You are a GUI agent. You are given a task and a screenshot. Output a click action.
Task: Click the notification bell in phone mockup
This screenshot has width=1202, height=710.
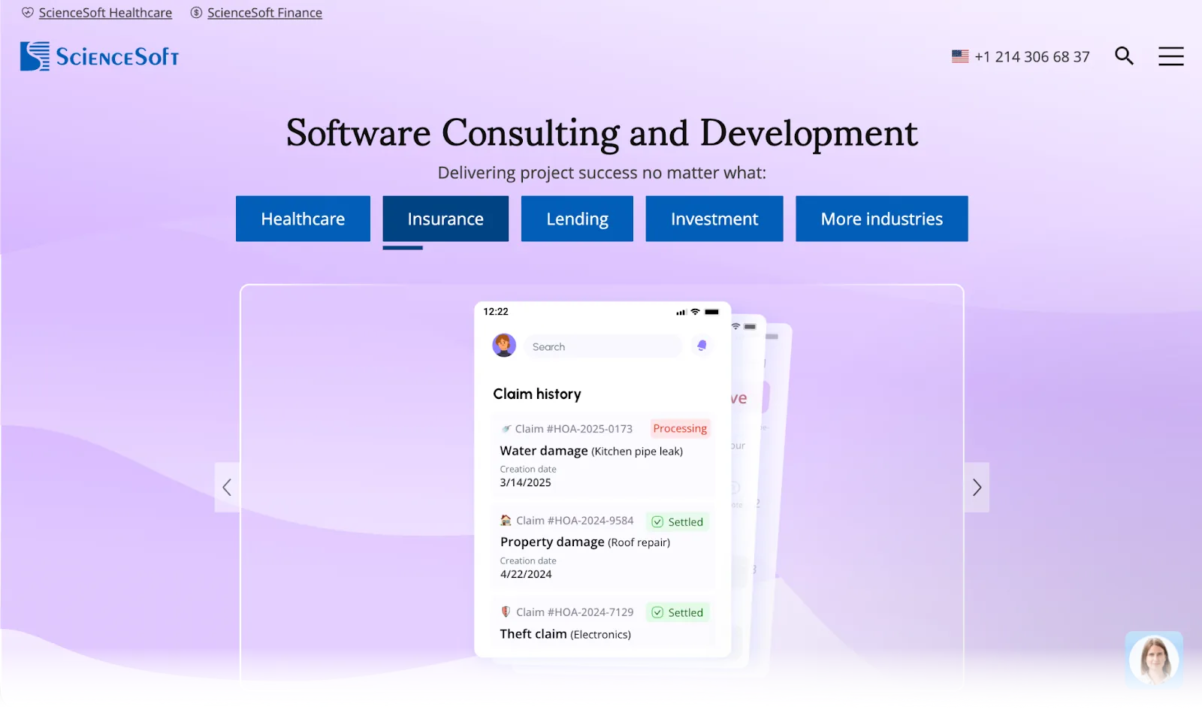702,346
